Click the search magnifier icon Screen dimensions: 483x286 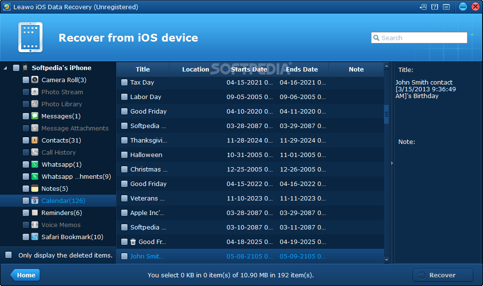click(376, 38)
